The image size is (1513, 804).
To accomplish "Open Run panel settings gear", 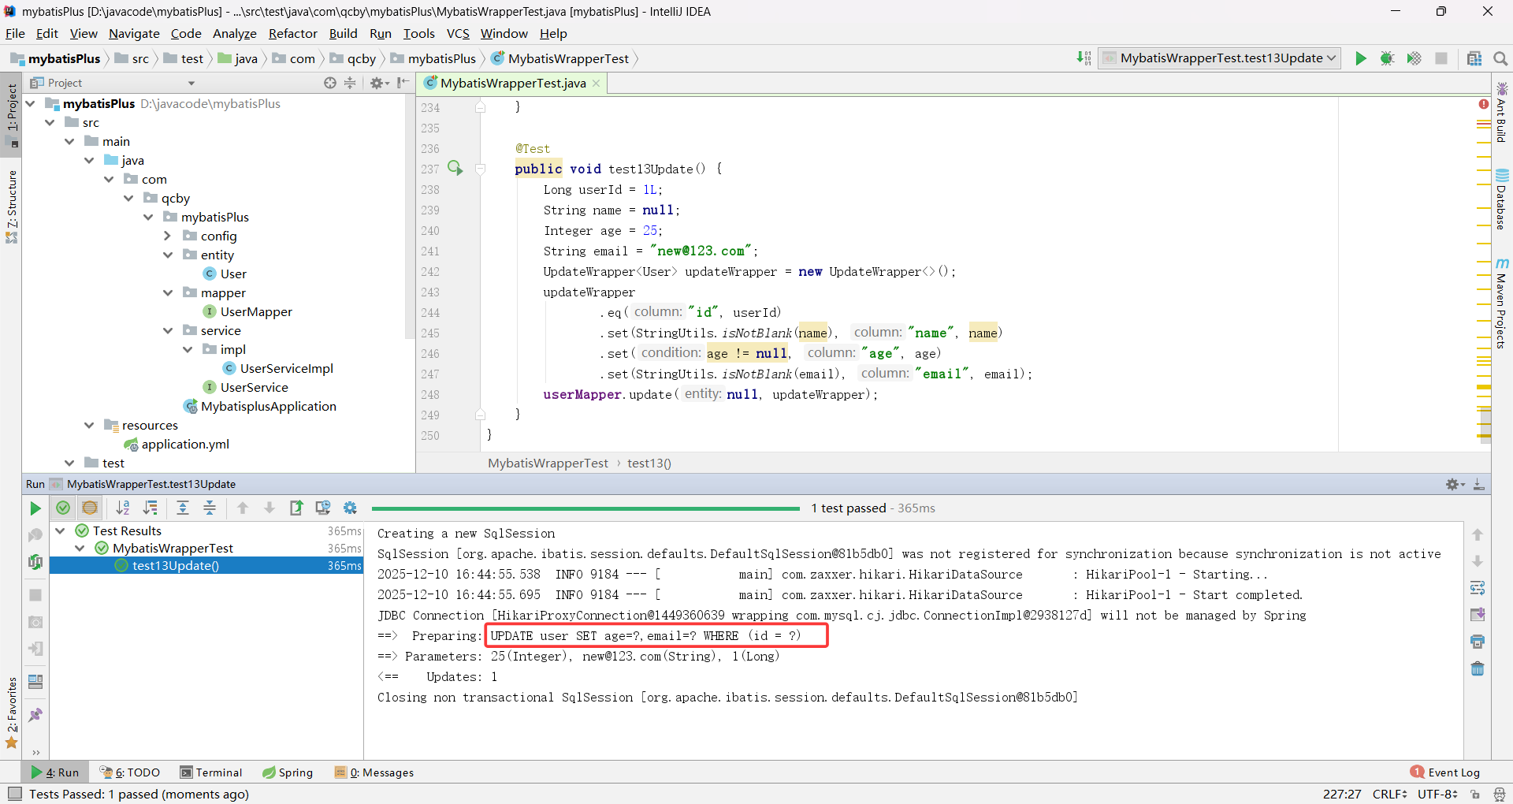I will point(1454,484).
